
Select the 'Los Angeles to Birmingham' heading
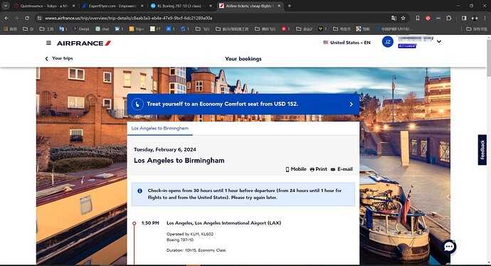coord(179,161)
